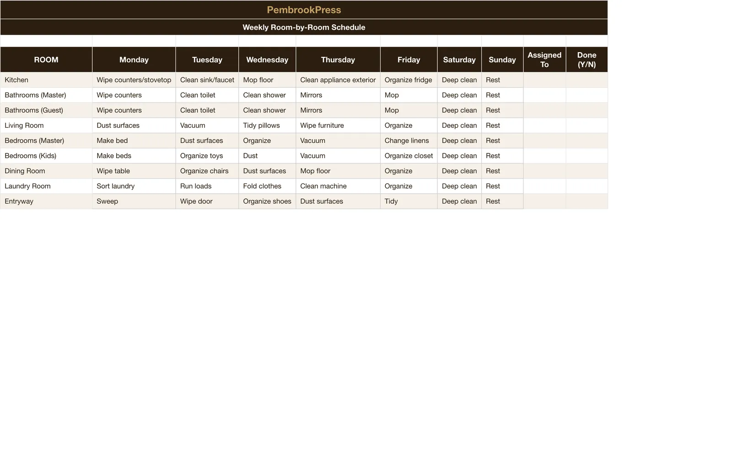Image resolution: width=732 pixels, height=471 pixels.
Task: Select Dining Room's Mop floor cell
Action: click(338, 170)
